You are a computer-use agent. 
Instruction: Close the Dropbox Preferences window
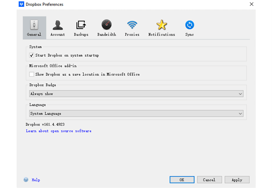[x=252, y=4]
